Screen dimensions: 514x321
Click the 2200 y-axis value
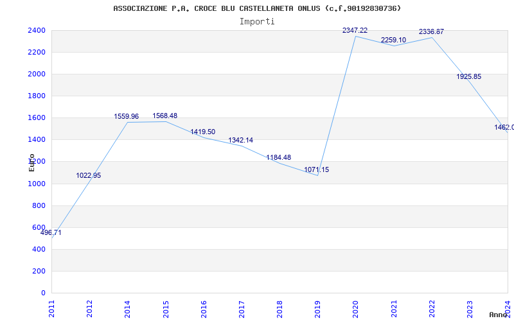(37, 53)
